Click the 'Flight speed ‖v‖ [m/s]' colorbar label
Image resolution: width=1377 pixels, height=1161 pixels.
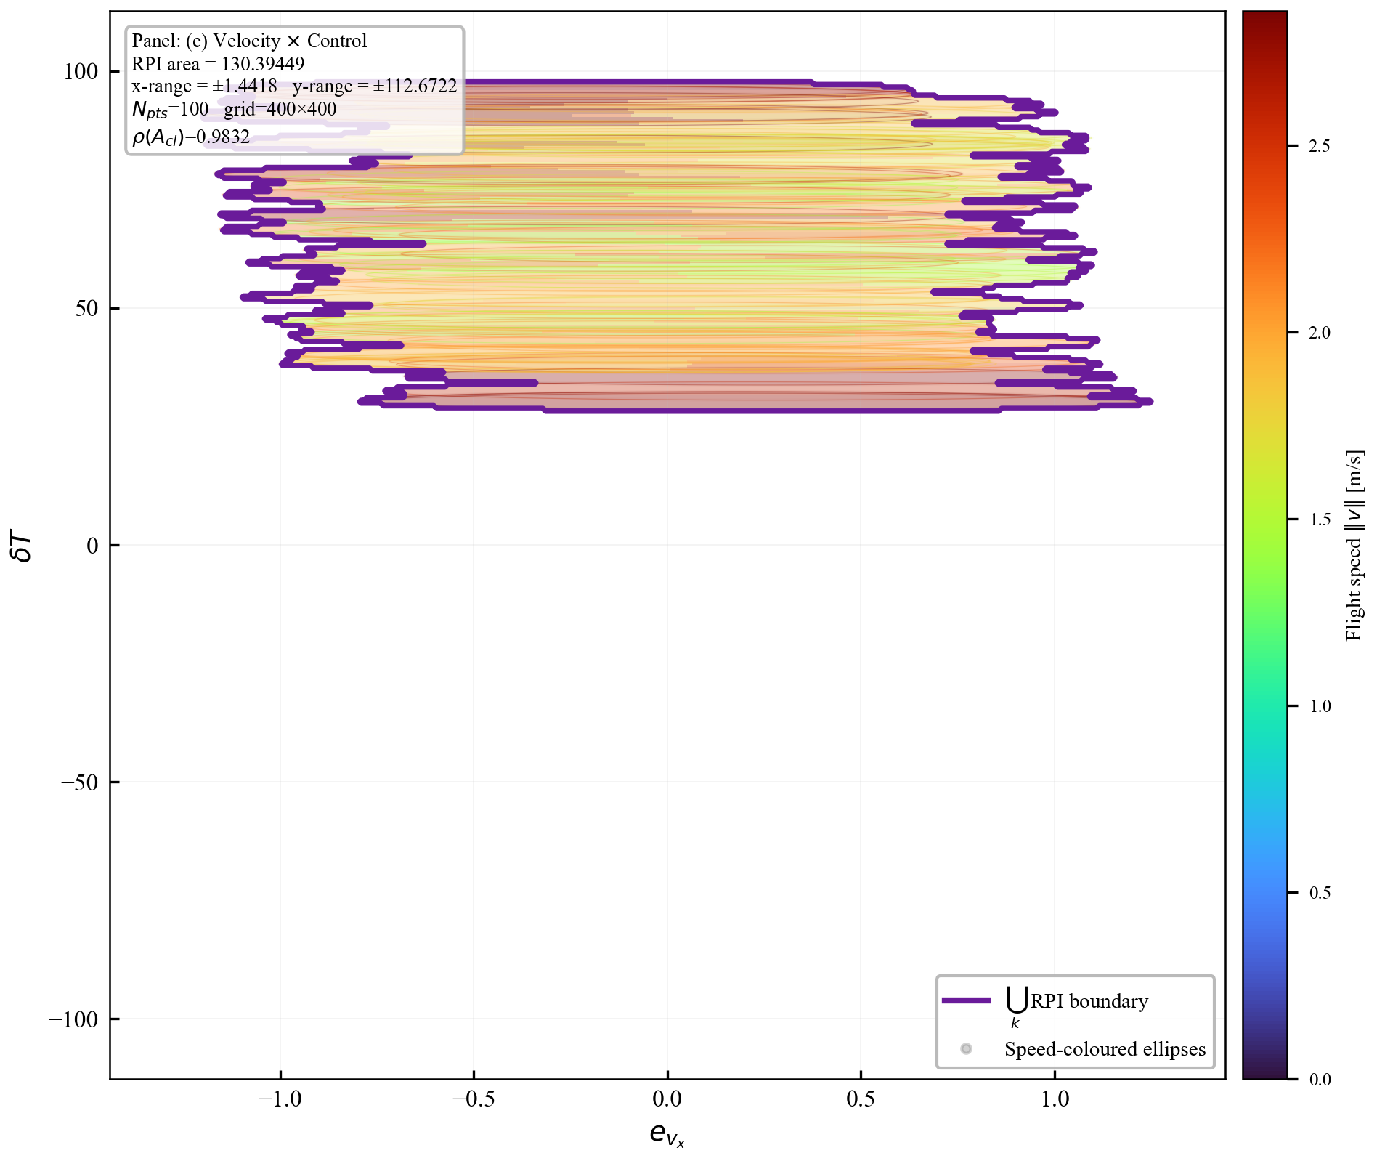click(1354, 545)
